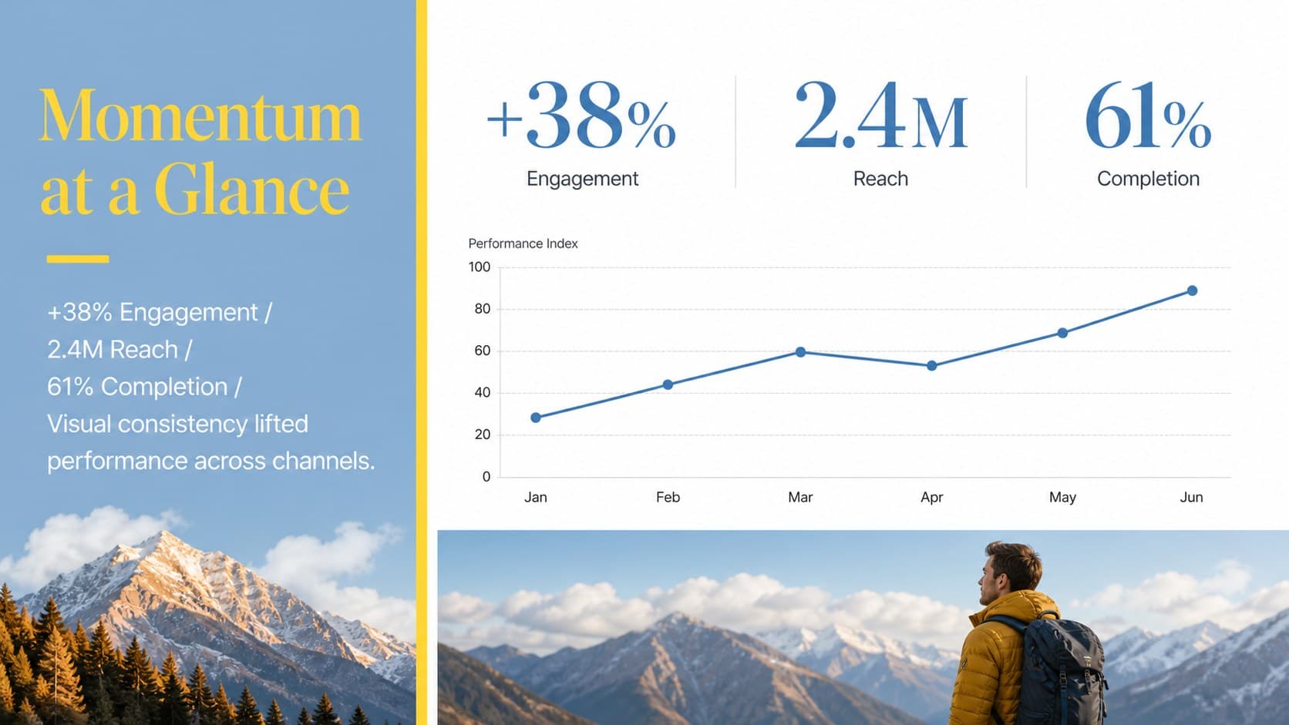
Task: Select the 'Momentum at a Glance' title
Action: [x=200, y=152]
